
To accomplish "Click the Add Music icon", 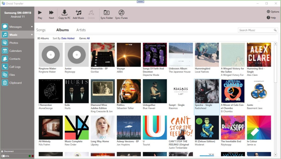I will [79, 13].
